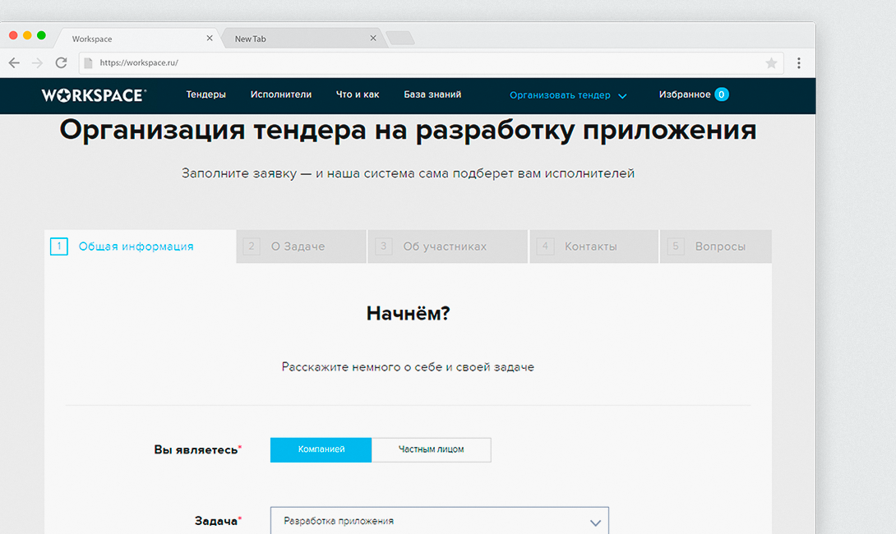The image size is (896, 534).
Task: Go to the Об участниках step tab
Action: pos(447,246)
